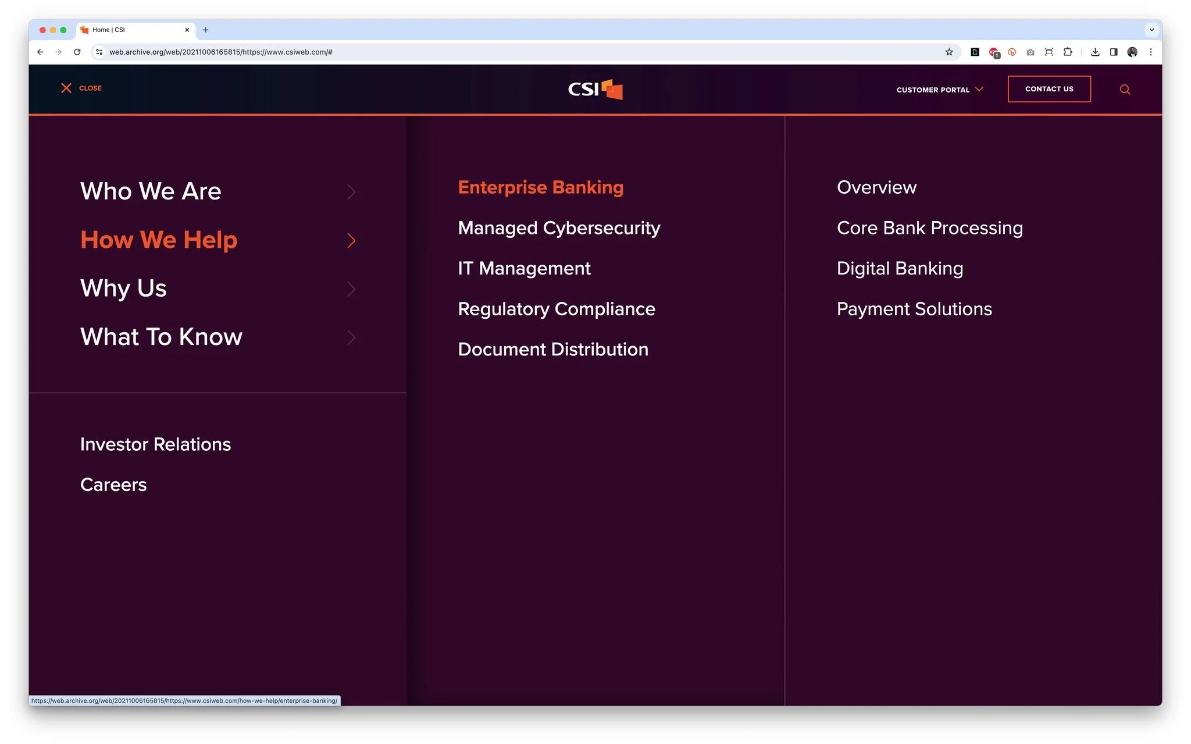Select Regulatory Compliance menu item
Viewport: 1191px width, 744px height.
click(556, 309)
